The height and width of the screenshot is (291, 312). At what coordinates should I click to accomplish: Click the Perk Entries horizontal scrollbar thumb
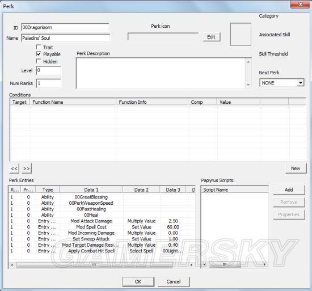(x=94, y=265)
